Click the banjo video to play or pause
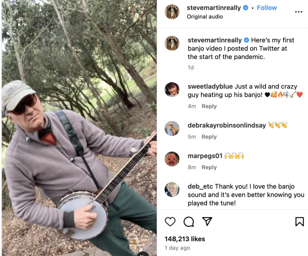 coord(79,128)
